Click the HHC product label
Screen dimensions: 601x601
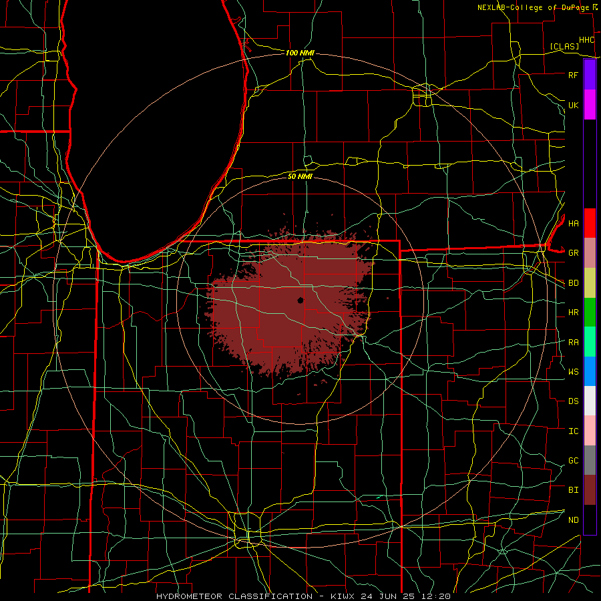pos(586,40)
